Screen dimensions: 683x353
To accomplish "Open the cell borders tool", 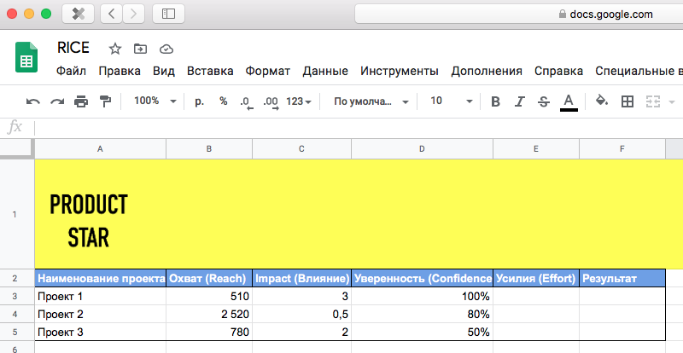I will pos(628,101).
